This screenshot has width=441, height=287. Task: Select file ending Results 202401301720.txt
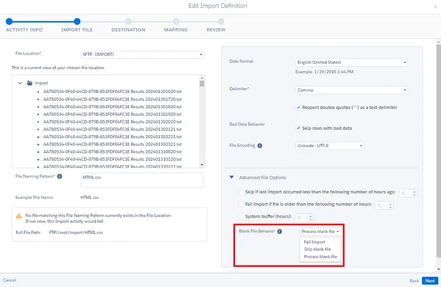point(112,99)
